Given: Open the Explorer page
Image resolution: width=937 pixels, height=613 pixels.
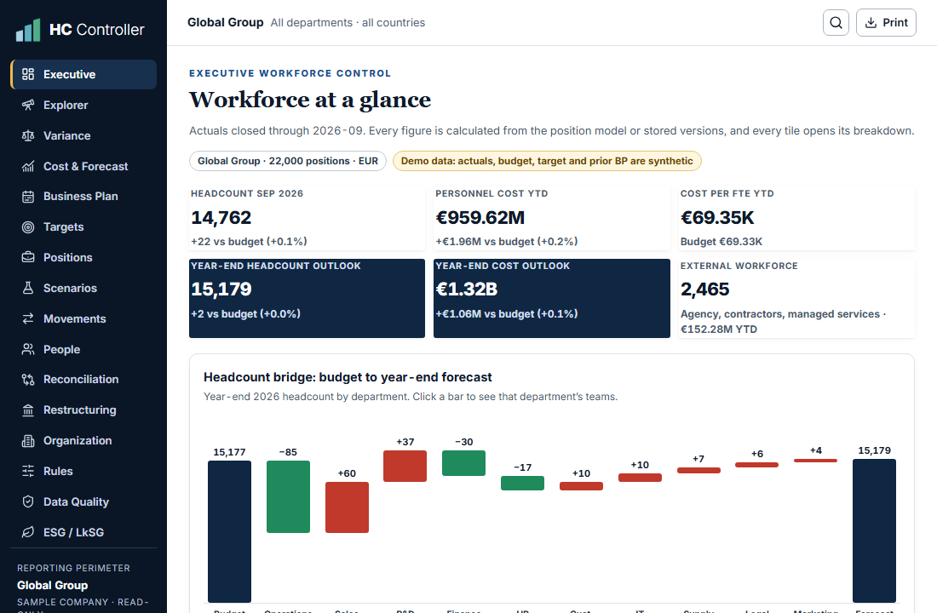Looking at the screenshot, I should [x=83, y=106].
